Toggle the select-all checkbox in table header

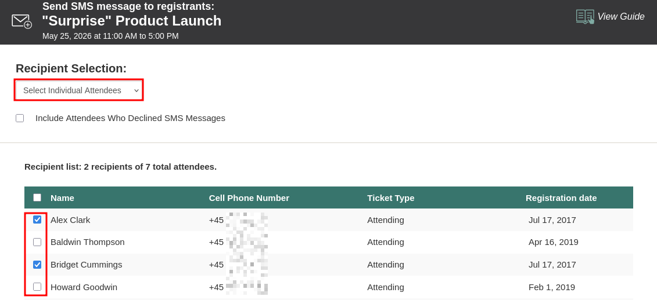(x=37, y=197)
